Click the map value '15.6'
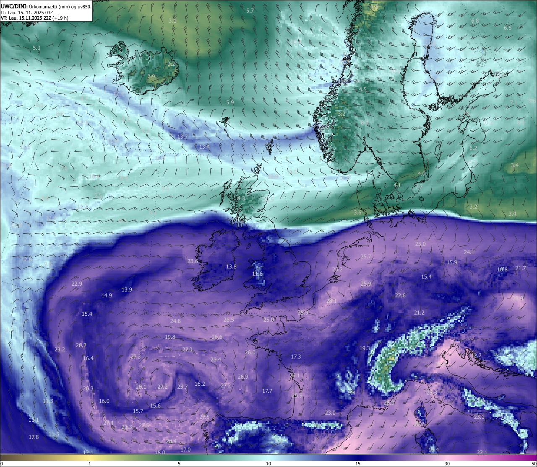 tap(155, 405)
